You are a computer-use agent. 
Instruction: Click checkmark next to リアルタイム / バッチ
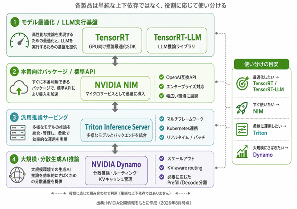click(x=161, y=137)
